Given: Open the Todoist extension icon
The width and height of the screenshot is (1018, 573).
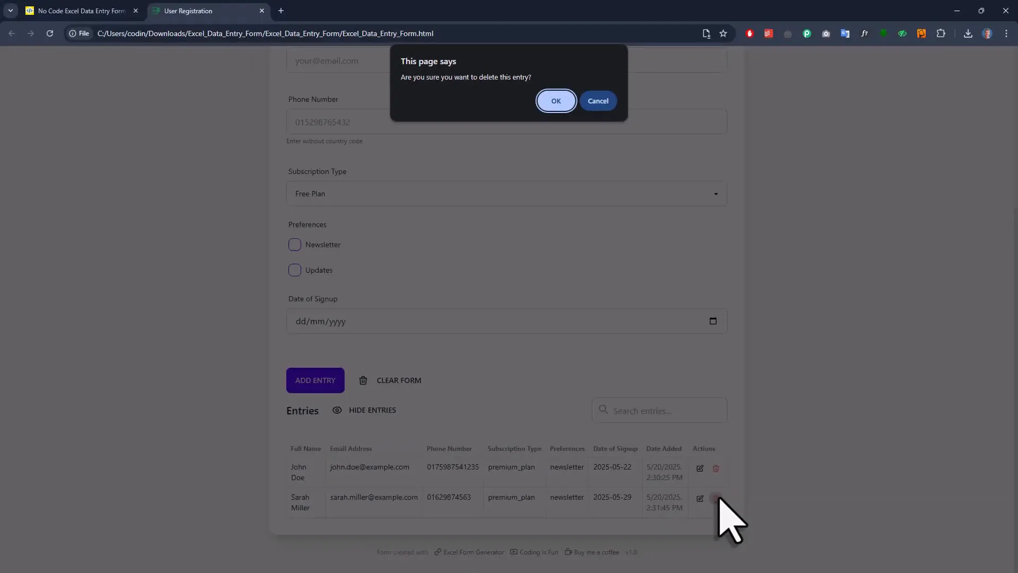Looking at the screenshot, I should (x=768, y=33).
